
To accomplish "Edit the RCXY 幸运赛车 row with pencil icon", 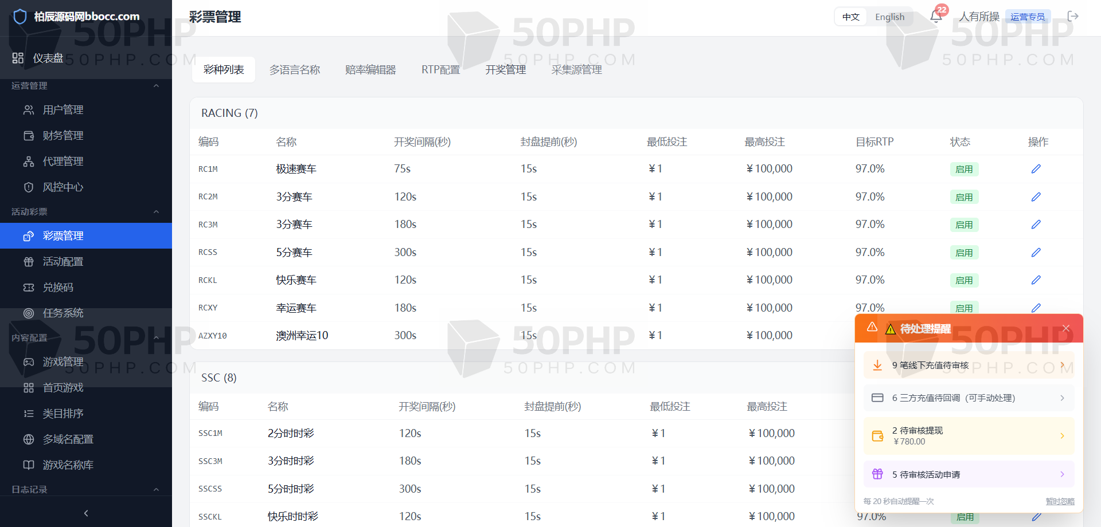I will point(1036,308).
